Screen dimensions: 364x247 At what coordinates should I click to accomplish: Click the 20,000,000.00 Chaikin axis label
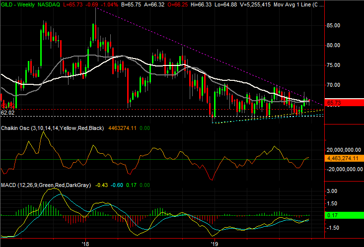[344, 150]
